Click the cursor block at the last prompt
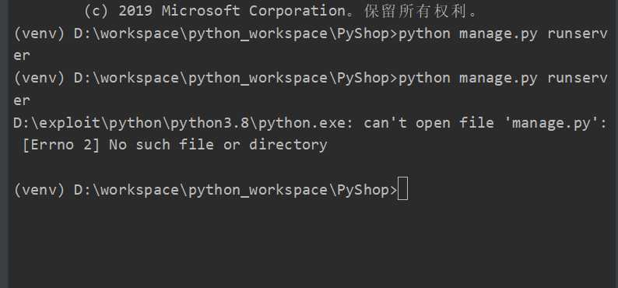The image size is (618, 288). coord(403,189)
